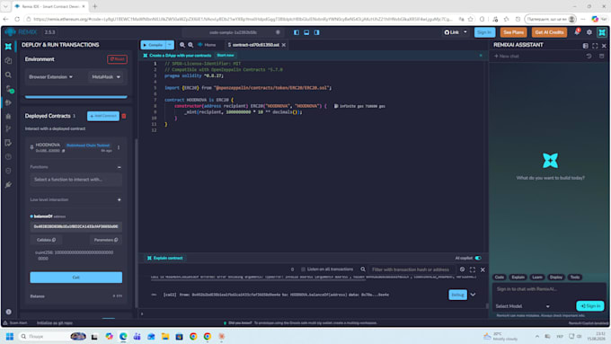Viewport: 611px width, 344px height.
Task: Click the Compile button
Action: point(153,45)
